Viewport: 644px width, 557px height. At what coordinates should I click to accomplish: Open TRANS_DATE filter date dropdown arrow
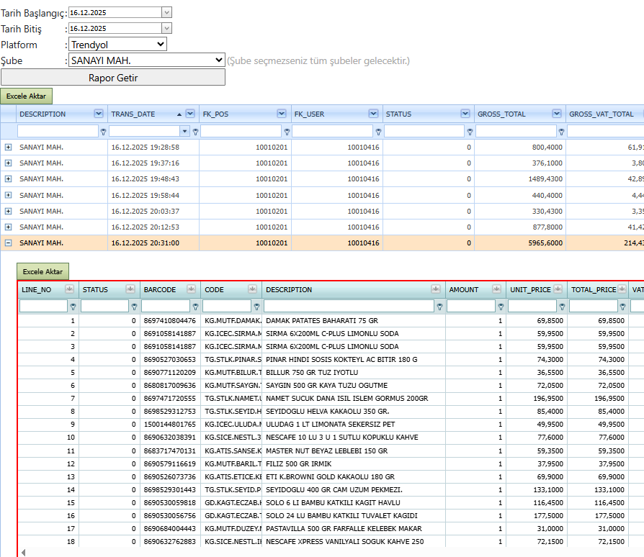(x=185, y=131)
